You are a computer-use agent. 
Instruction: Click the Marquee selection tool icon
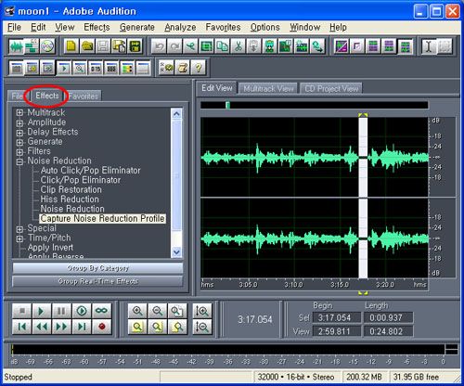click(x=445, y=46)
